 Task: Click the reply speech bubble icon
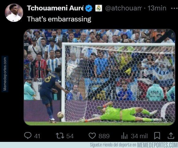pos(28,135)
